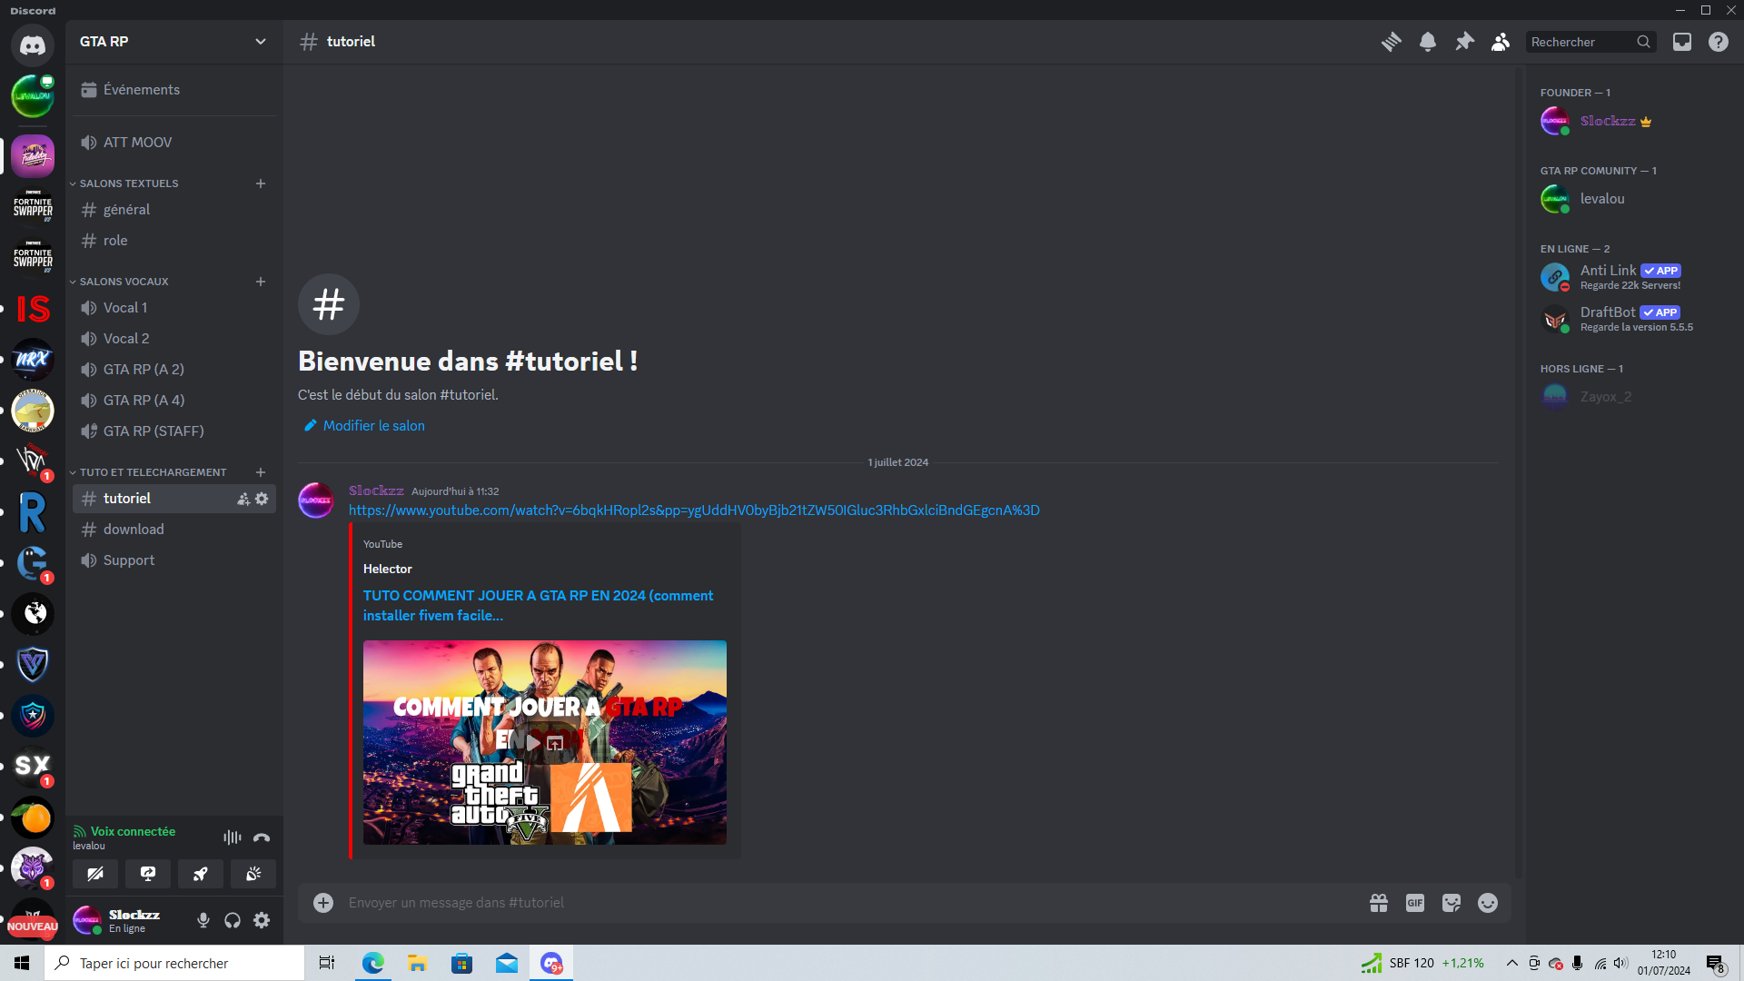The image size is (1744, 981).
Task: Join GTA RP (STAFF) voice channel
Action: pyautogui.click(x=173, y=431)
